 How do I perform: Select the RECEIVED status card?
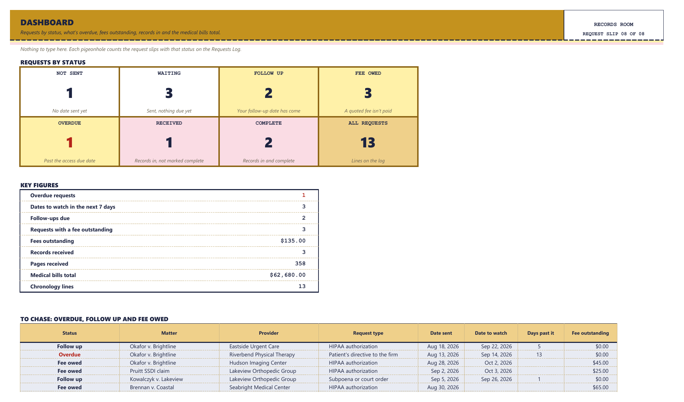tap(169, 142)
